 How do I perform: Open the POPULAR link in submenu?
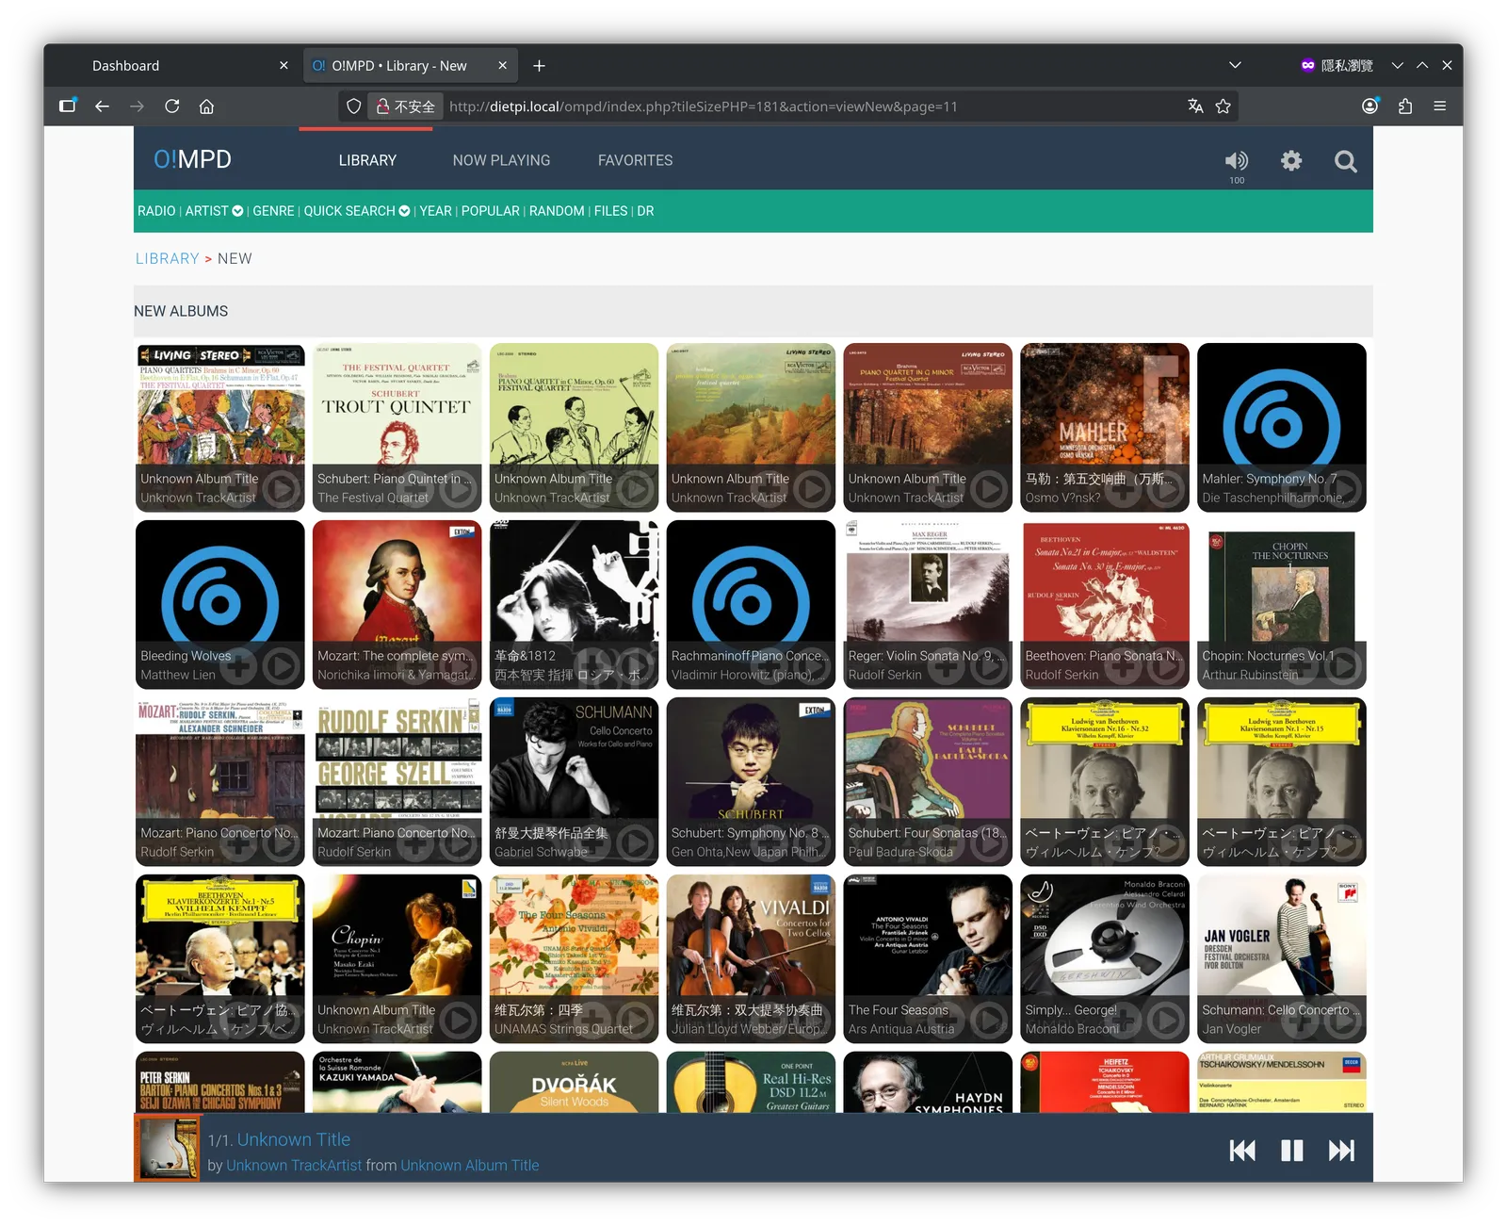pyautogui.click(x=490, y=211)
